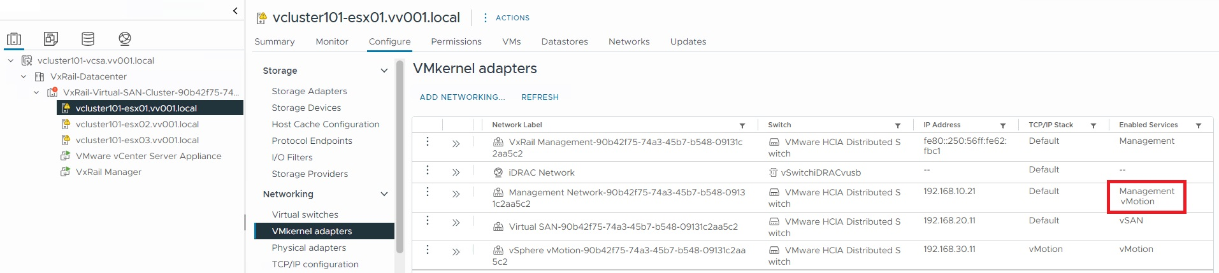Filter the Enabled Services column
This screenshot has height=273, width=1219.
click(1199, 125)
